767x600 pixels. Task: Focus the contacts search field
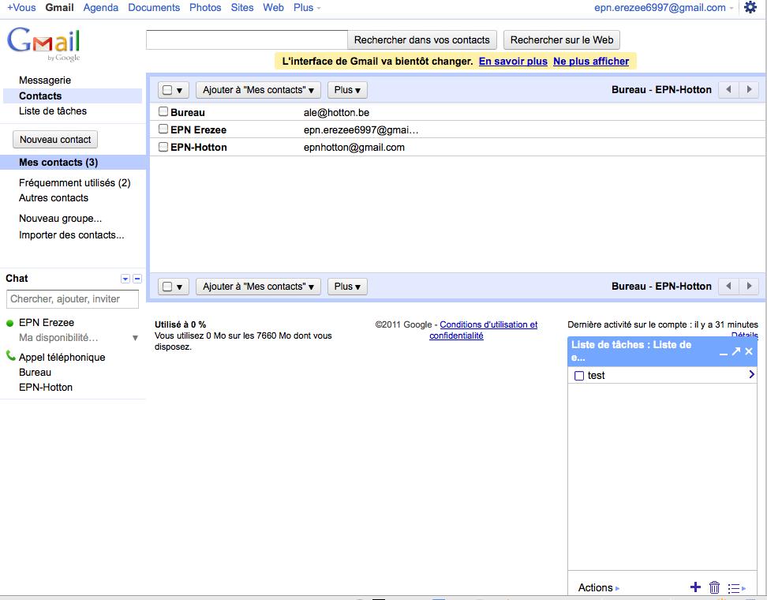tap(247, 40)
